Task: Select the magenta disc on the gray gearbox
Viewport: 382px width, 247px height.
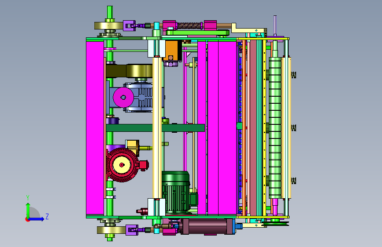Action: 123,98
